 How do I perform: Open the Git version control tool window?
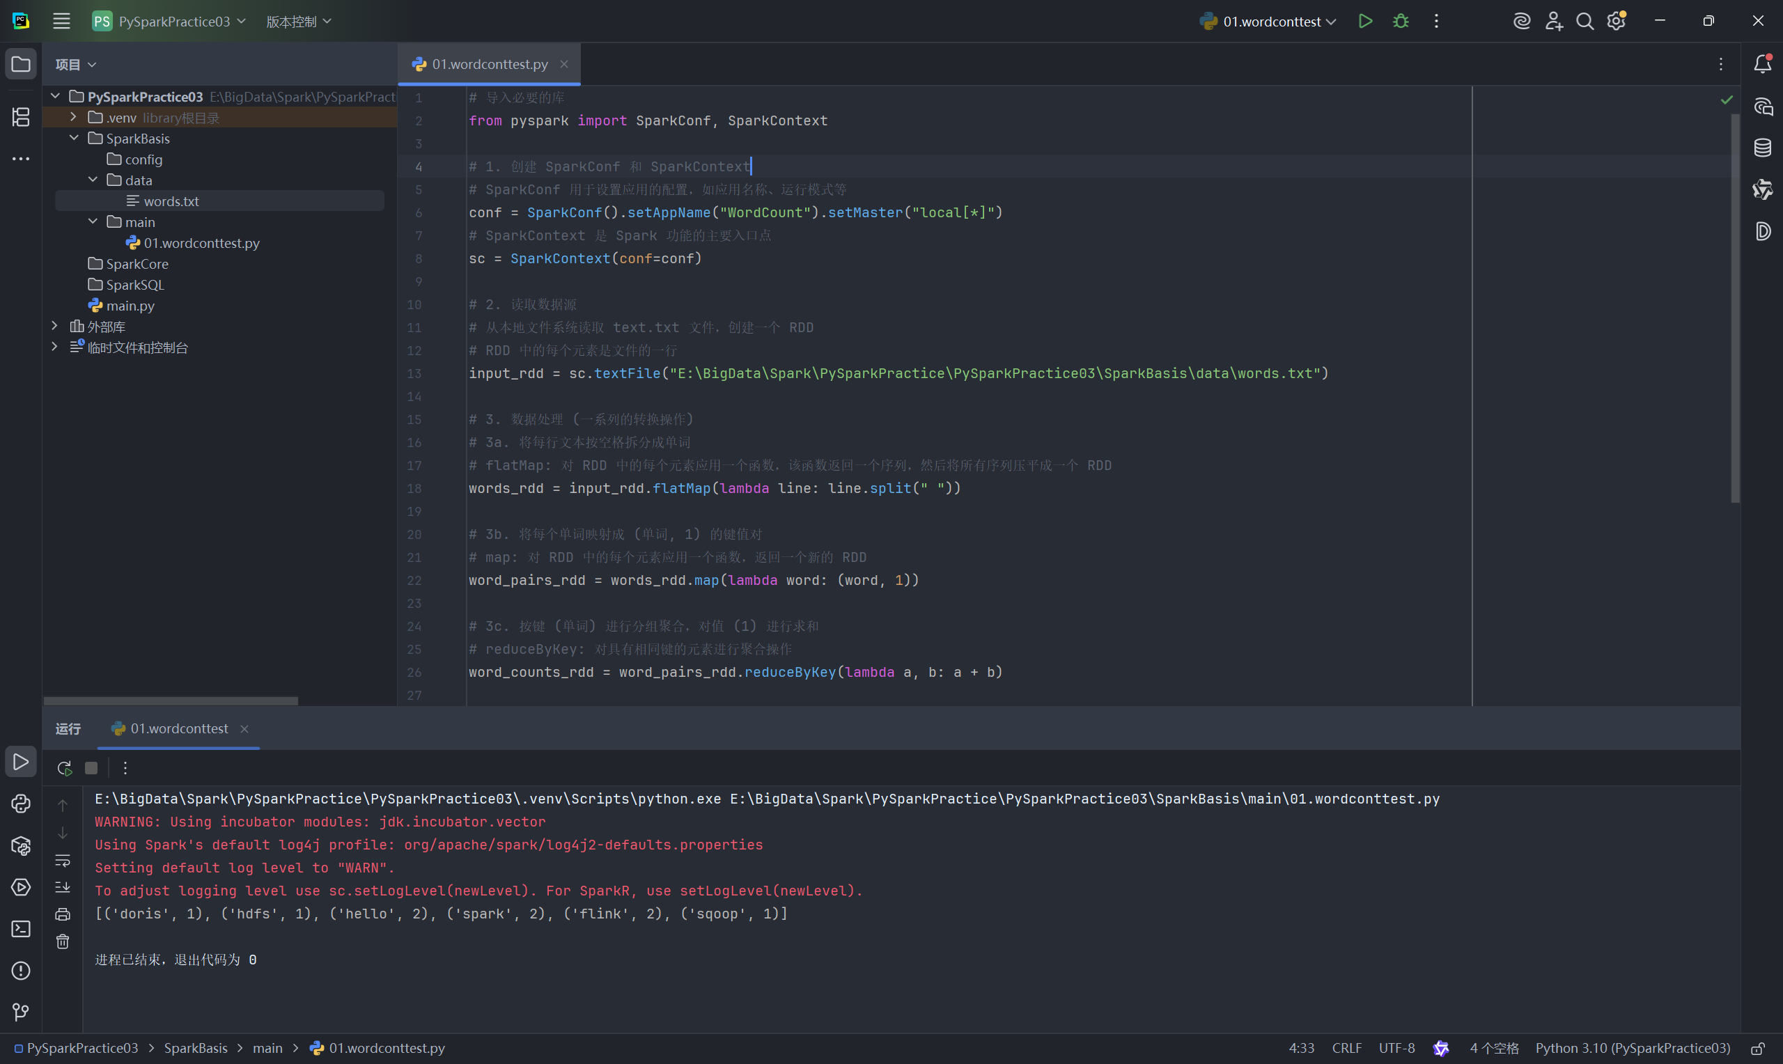(21, 1012)
